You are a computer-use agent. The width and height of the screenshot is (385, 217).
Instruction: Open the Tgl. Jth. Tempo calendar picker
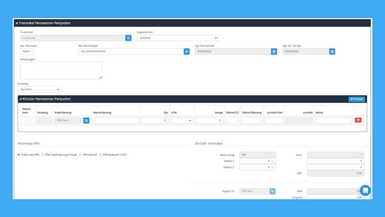[332, 51]
